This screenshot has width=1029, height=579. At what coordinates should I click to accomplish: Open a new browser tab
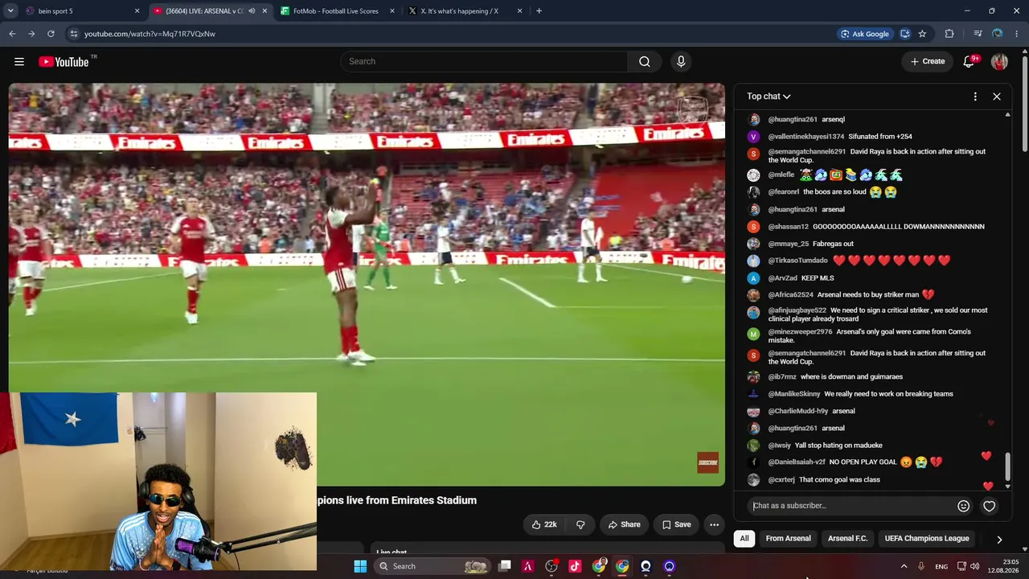point(539,11)
